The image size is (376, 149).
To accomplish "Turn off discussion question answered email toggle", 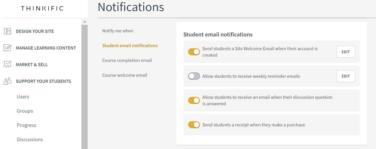I will point(194,100).
